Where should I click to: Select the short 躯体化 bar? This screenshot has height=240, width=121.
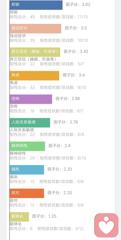click(19, 217)
